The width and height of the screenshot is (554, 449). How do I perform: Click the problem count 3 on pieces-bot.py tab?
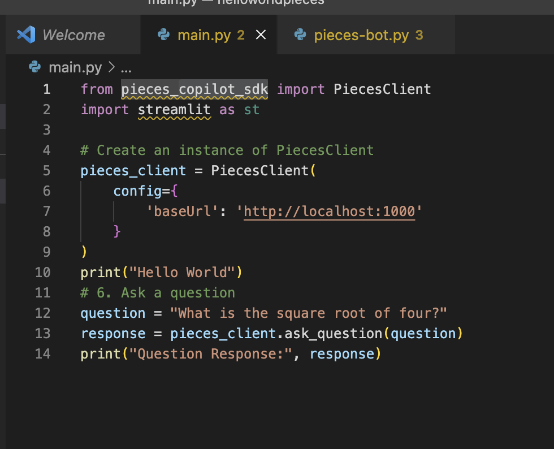(x=419, y=35)
